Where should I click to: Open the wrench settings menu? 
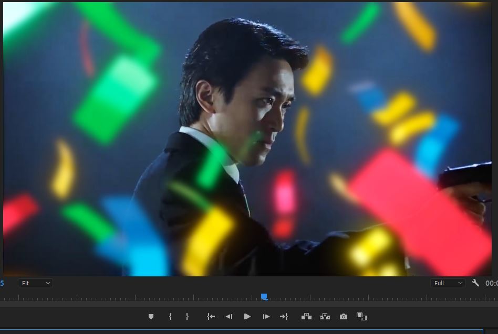[x=475, y=283]
